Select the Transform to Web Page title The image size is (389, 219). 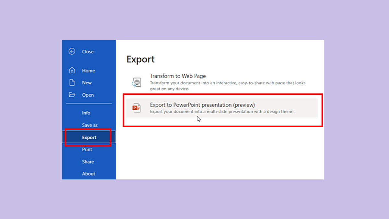[x=178, y=76]
